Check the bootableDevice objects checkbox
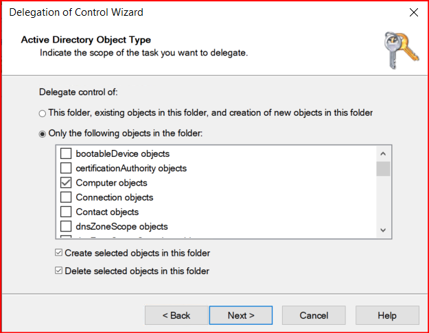The width and height of the screenshot is (429, 333). pyautogui.click(x=66, y=153)
